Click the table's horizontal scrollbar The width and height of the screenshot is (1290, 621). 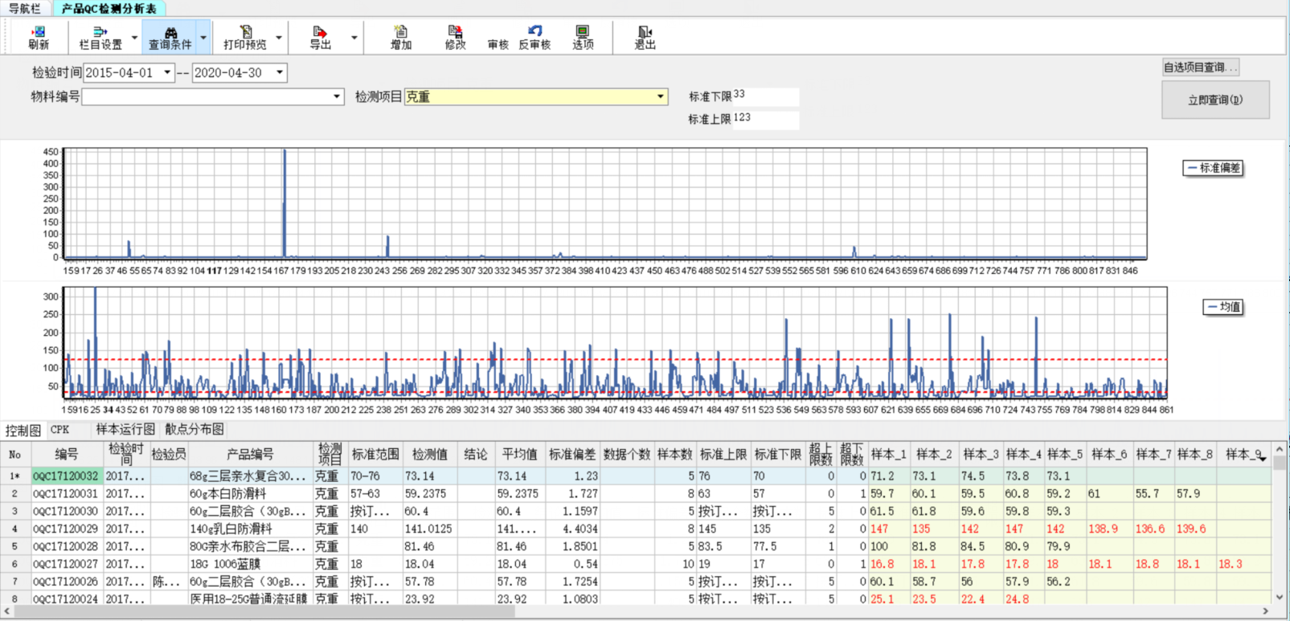pyautogui.click(x=265, y=612)
